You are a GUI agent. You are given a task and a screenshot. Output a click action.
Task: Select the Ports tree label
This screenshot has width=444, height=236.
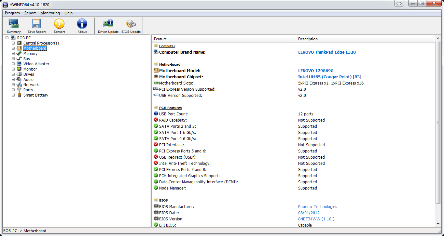(28, 90)
